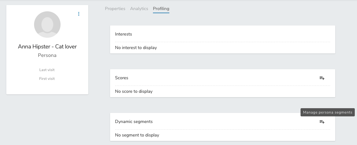Click the manage persona segments icon
357x145 pixels.
point(322,122)
